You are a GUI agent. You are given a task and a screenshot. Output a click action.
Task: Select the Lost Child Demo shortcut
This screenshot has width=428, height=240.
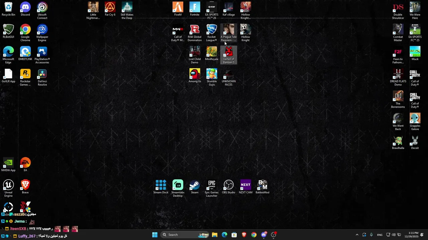point(195,55)
